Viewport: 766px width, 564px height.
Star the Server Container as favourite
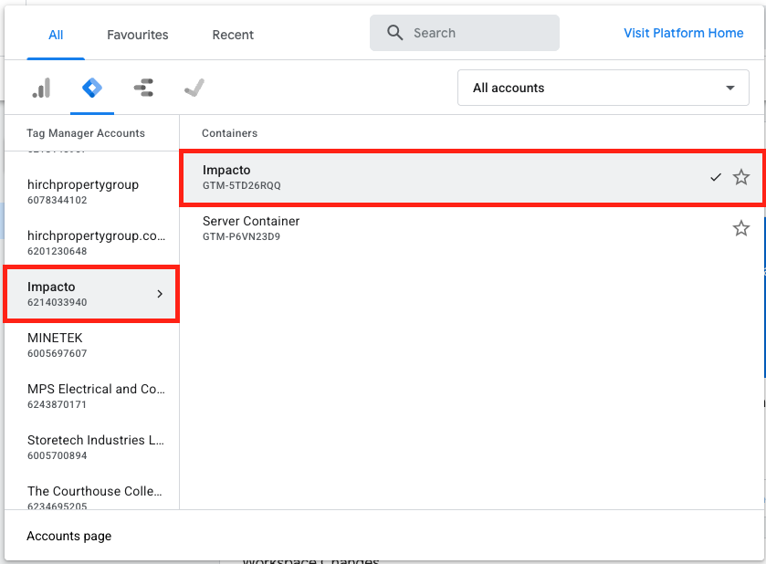741,228
